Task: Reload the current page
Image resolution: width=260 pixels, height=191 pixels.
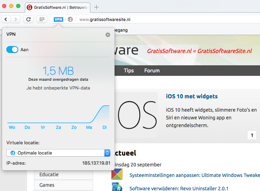Action: (28, 19)
